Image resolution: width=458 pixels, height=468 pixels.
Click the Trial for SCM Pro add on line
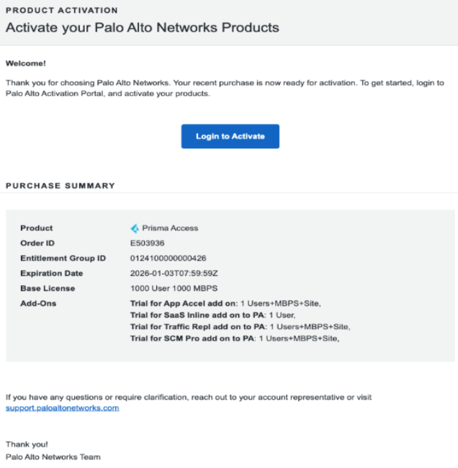[235, 338]
